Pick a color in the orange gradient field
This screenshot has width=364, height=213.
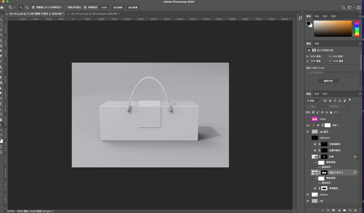(x=333, y=29)
